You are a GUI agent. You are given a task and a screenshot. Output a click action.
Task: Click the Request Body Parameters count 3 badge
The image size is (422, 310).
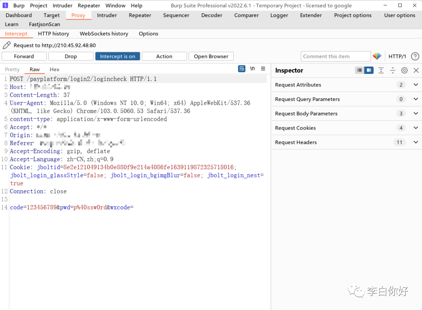[x=401, y=114]
